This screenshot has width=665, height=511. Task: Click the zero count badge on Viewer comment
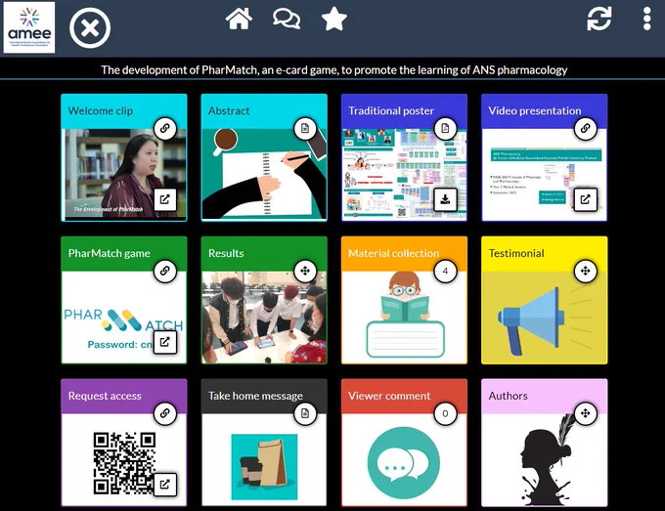(x=445, y=412)
